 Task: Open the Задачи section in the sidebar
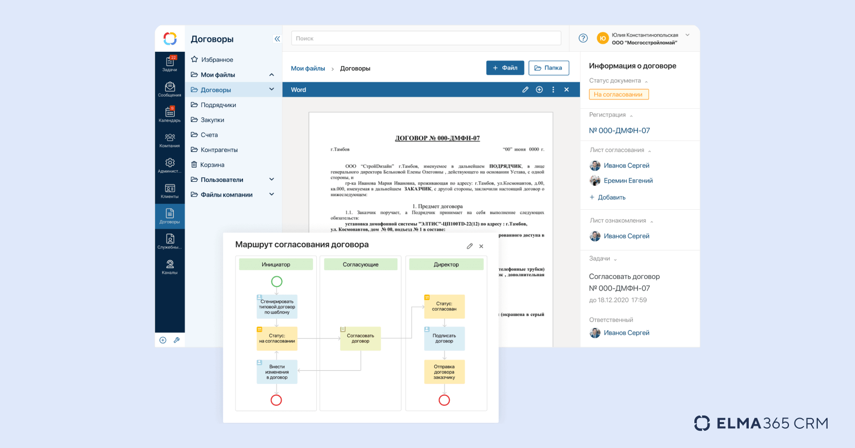tap(170, 63)
